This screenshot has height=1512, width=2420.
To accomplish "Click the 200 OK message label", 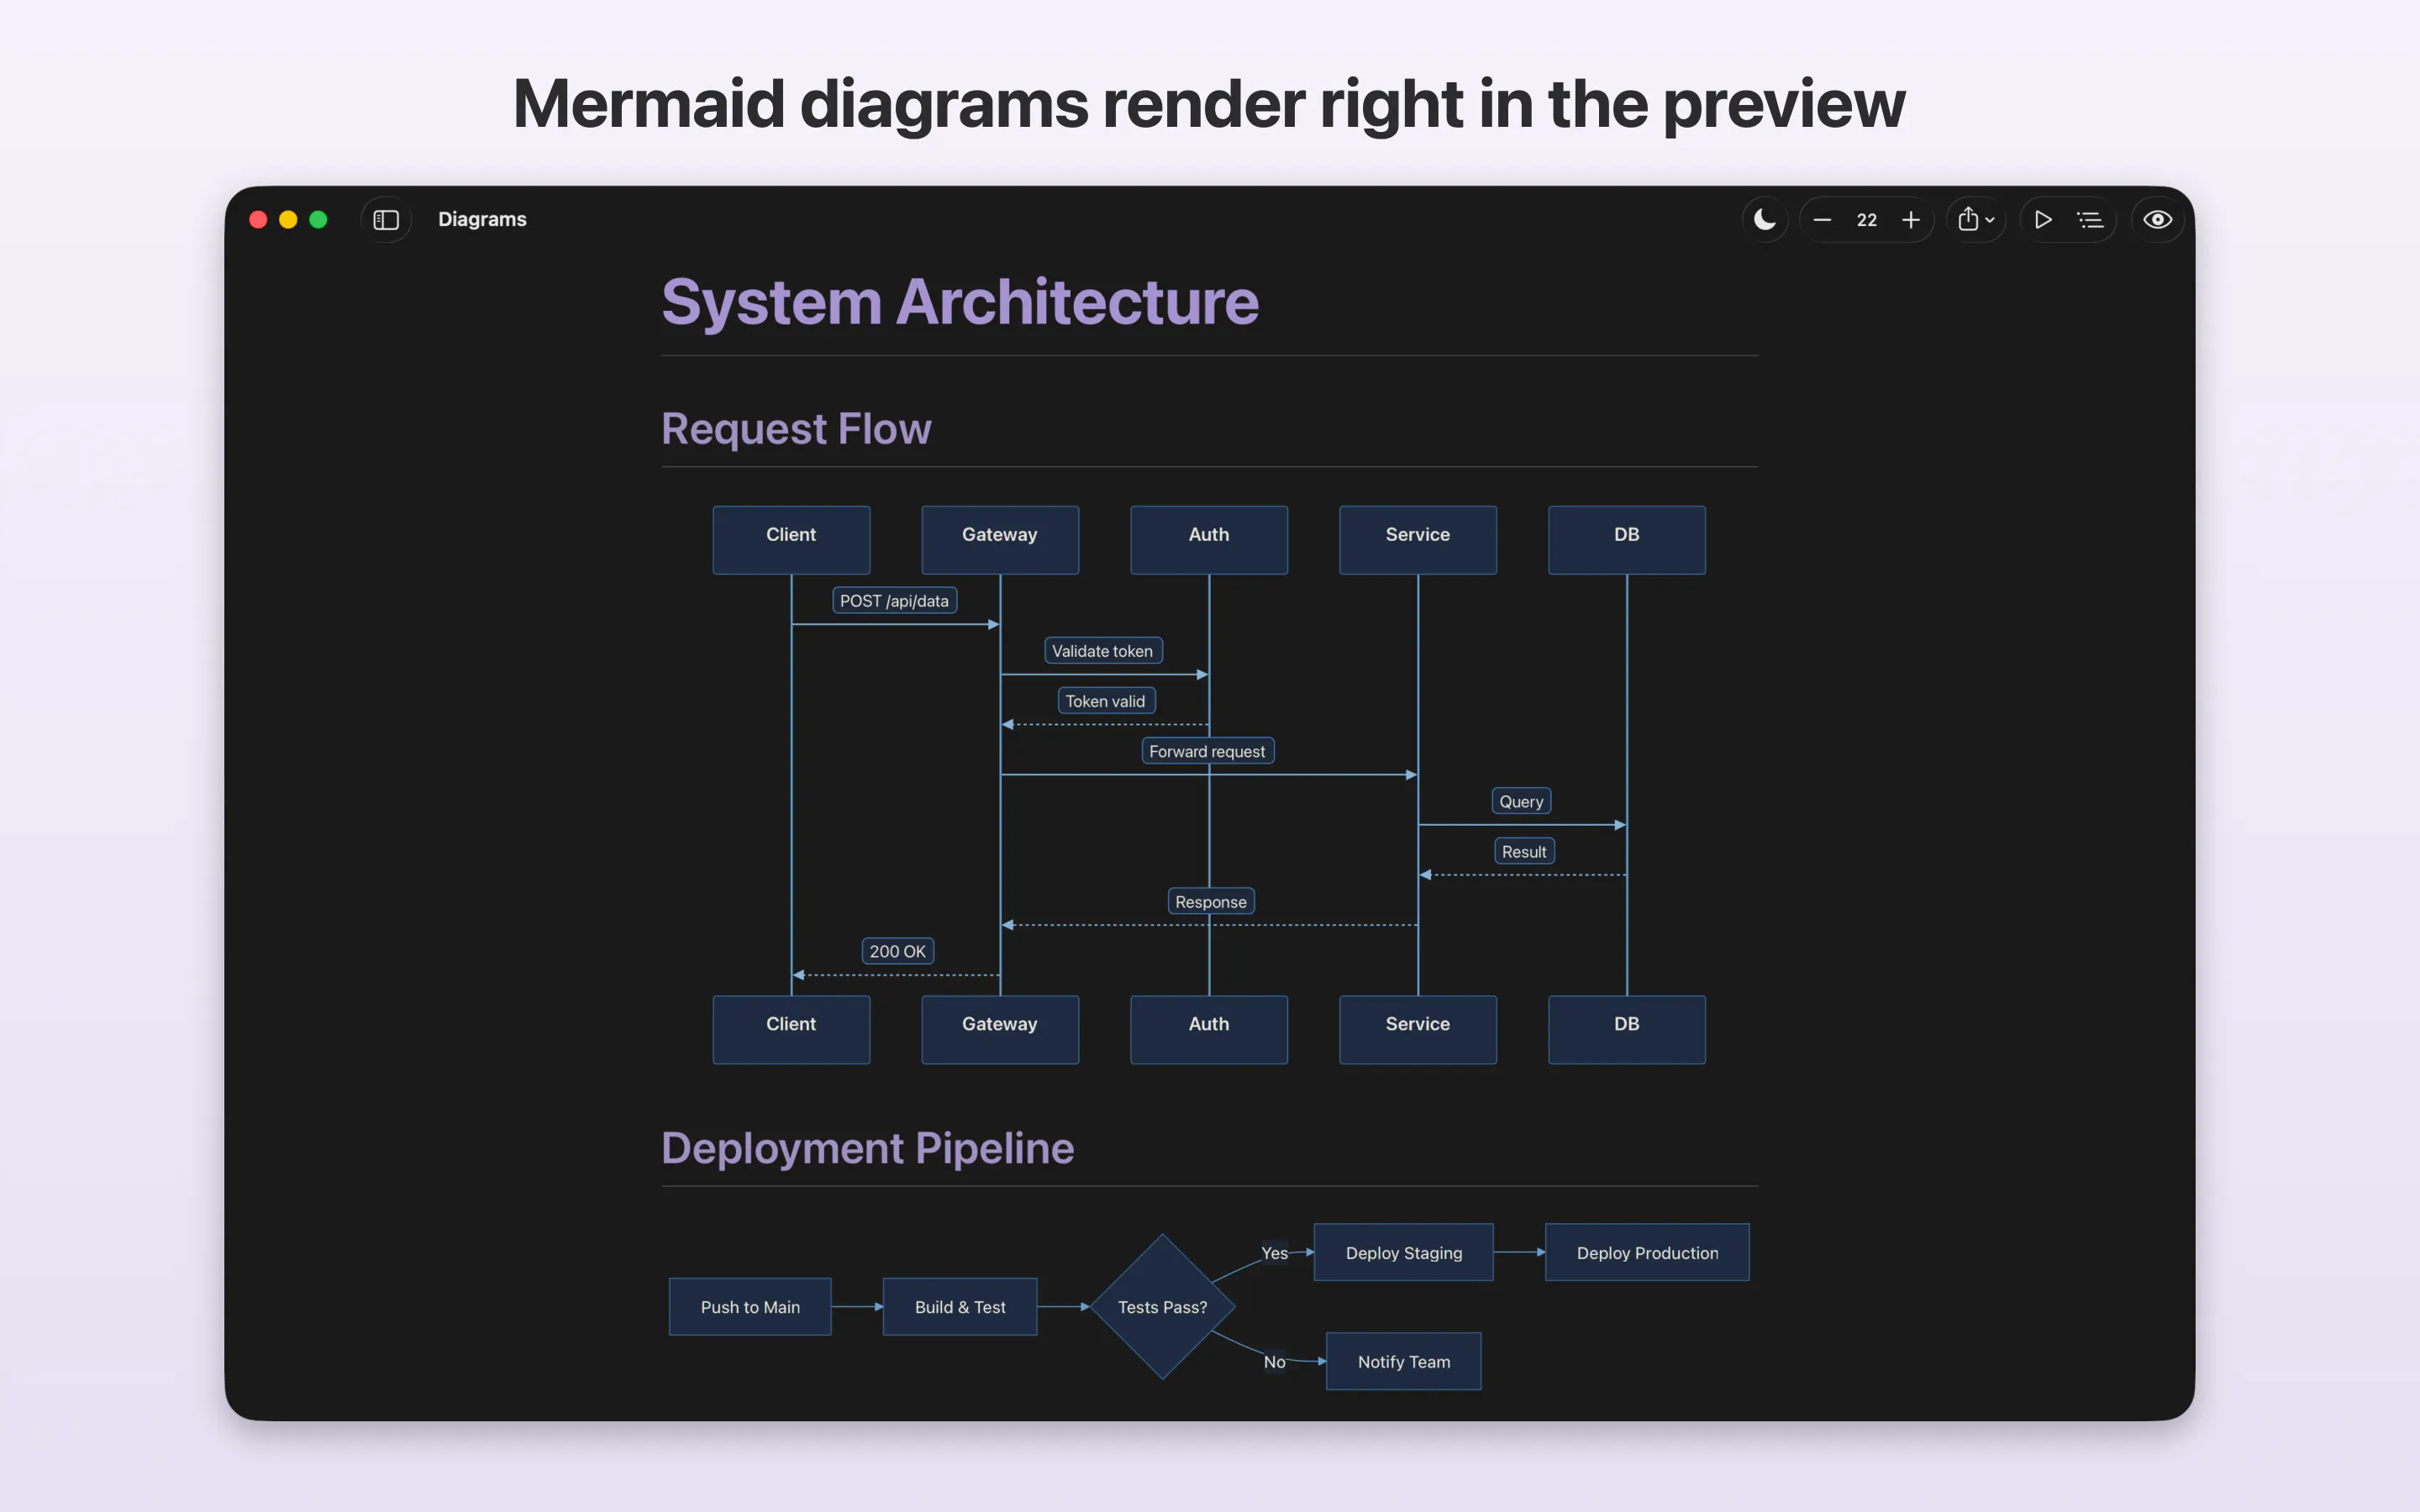I will (x=898, y=951).
